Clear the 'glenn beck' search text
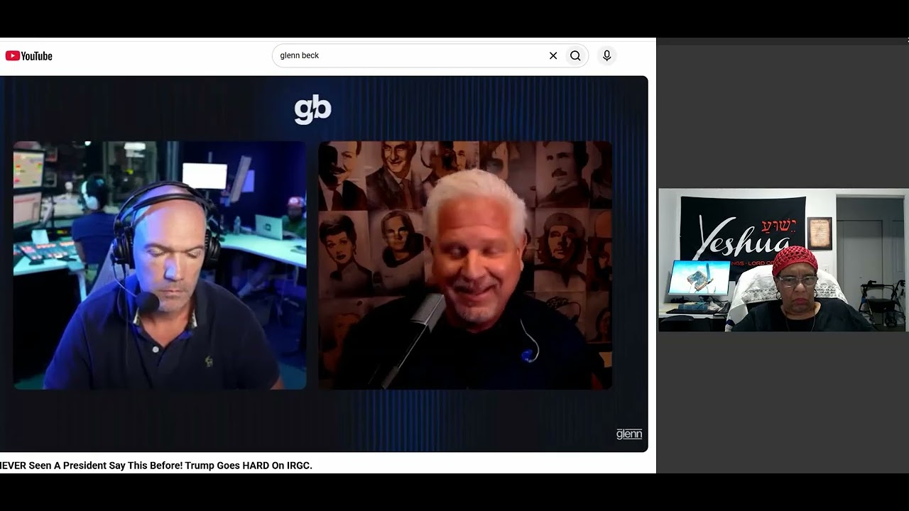Image resolution: width=909 pixels, height=511 pixels. (553, 55)
